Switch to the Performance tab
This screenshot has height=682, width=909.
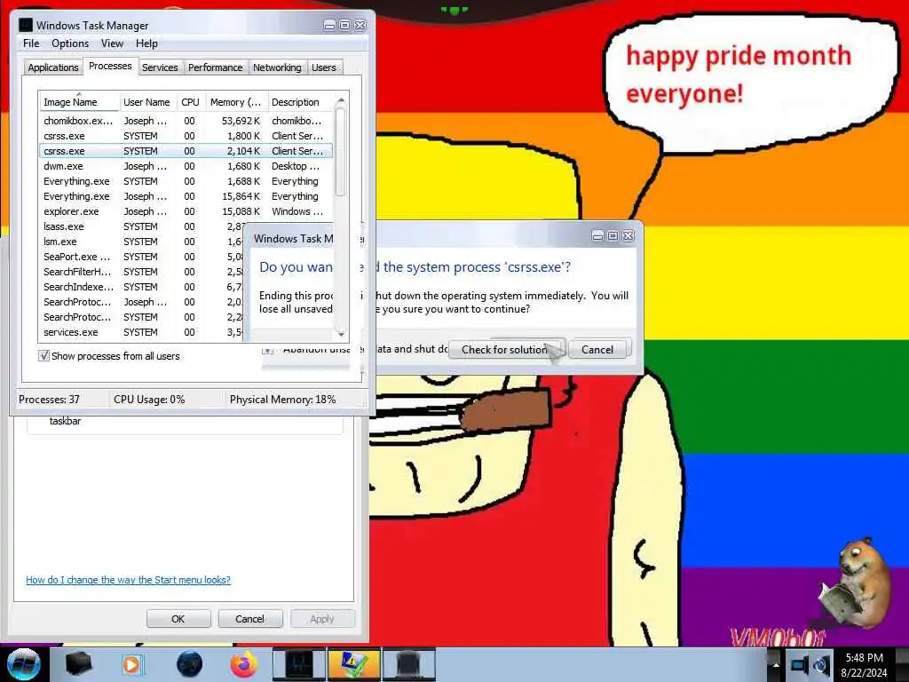216,67
